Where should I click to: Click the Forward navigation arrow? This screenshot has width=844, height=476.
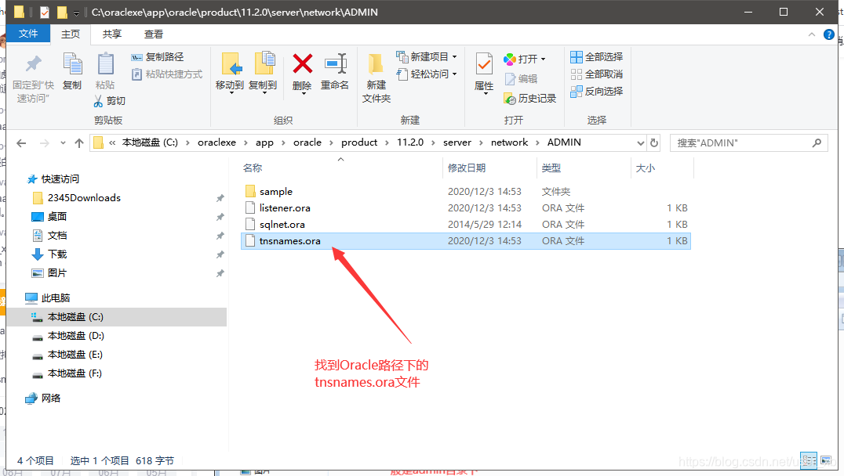click(44, 143)
